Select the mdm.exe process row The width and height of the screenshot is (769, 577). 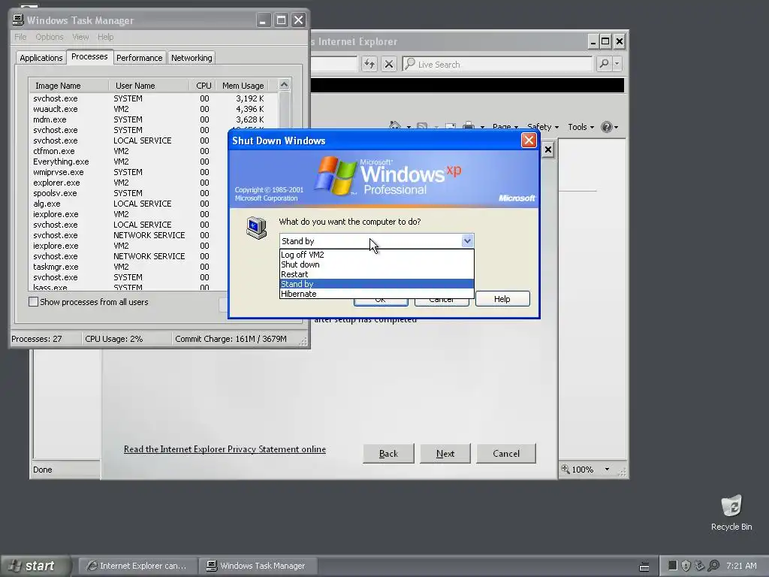(153, 119)
